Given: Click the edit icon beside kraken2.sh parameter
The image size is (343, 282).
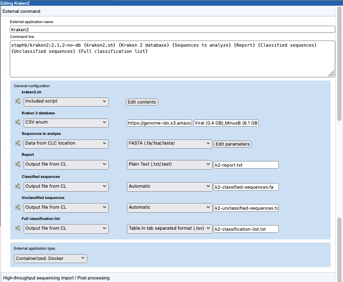Looking at the screenshot, I should pyautogui.click(x=17, y=102).
